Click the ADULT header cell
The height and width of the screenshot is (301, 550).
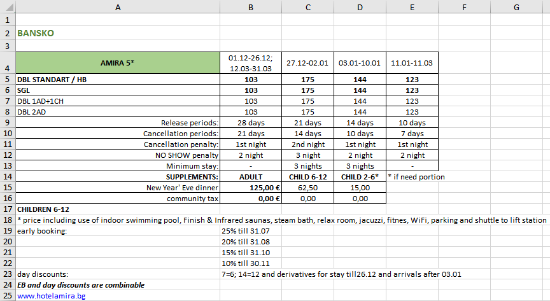point(251,177)
